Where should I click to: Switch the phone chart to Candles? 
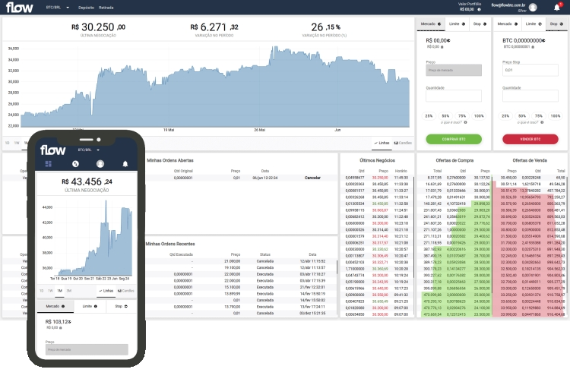125,291
